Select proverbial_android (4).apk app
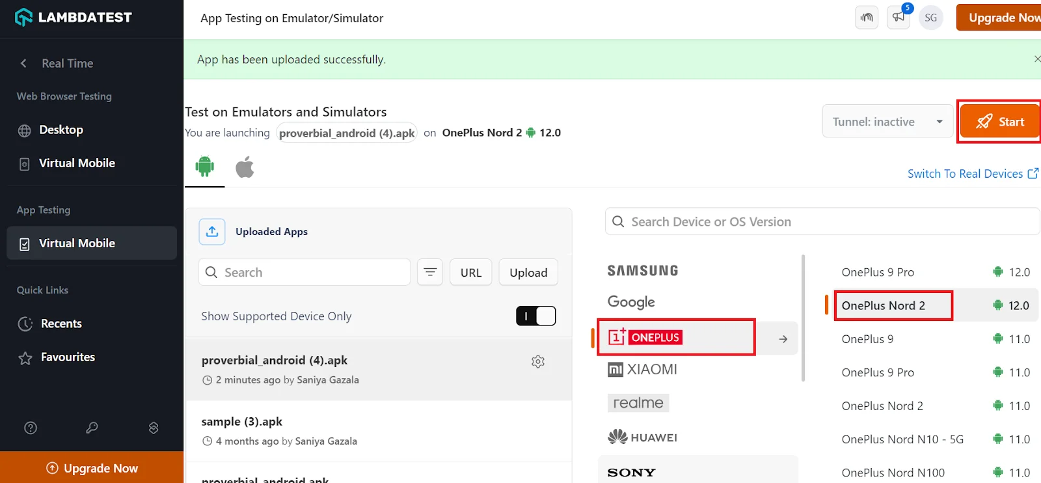1041x483 pixels. pyautogui.click(x=379, y=369)
